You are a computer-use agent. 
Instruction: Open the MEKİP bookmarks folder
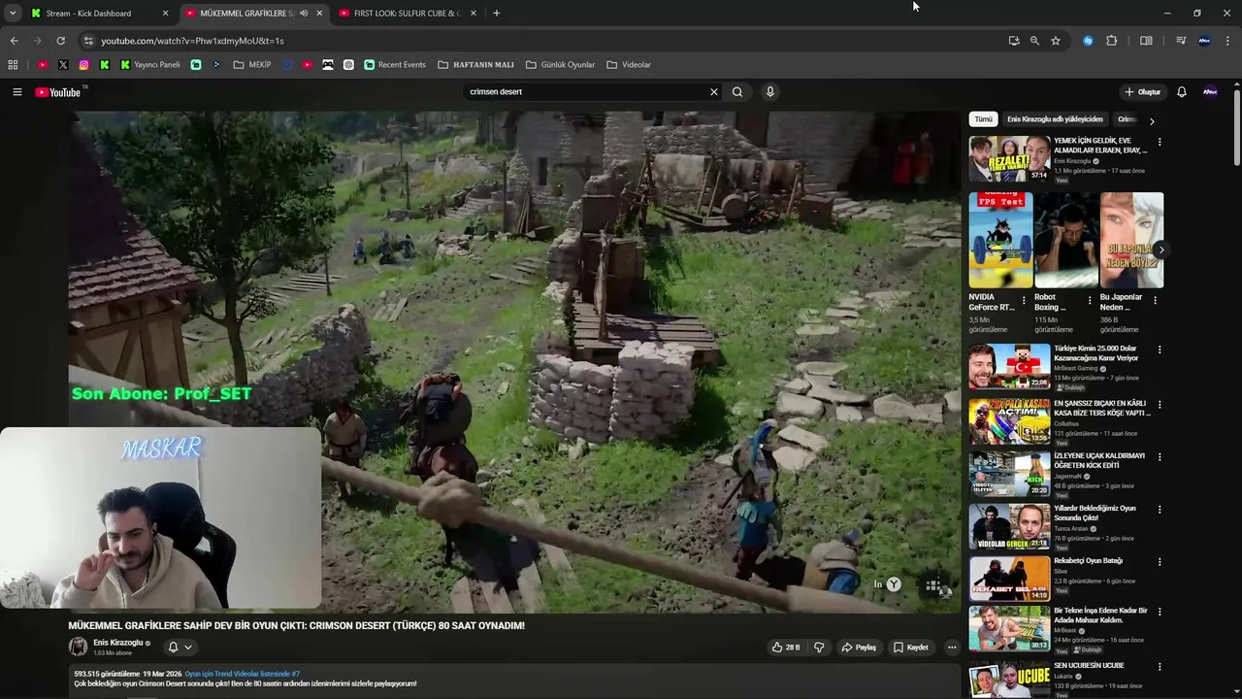click(x=252, y=65)
